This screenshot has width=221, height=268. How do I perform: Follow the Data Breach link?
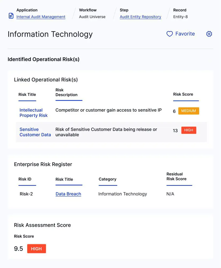point(68,194)
